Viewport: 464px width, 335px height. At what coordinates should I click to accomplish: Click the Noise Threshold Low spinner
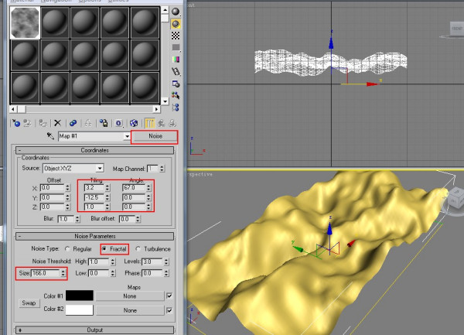tap(113, 273)
